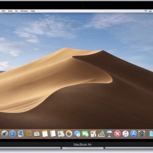Open the Mail app icon
This screenshot has height=153, width=153.
(21, 134)
